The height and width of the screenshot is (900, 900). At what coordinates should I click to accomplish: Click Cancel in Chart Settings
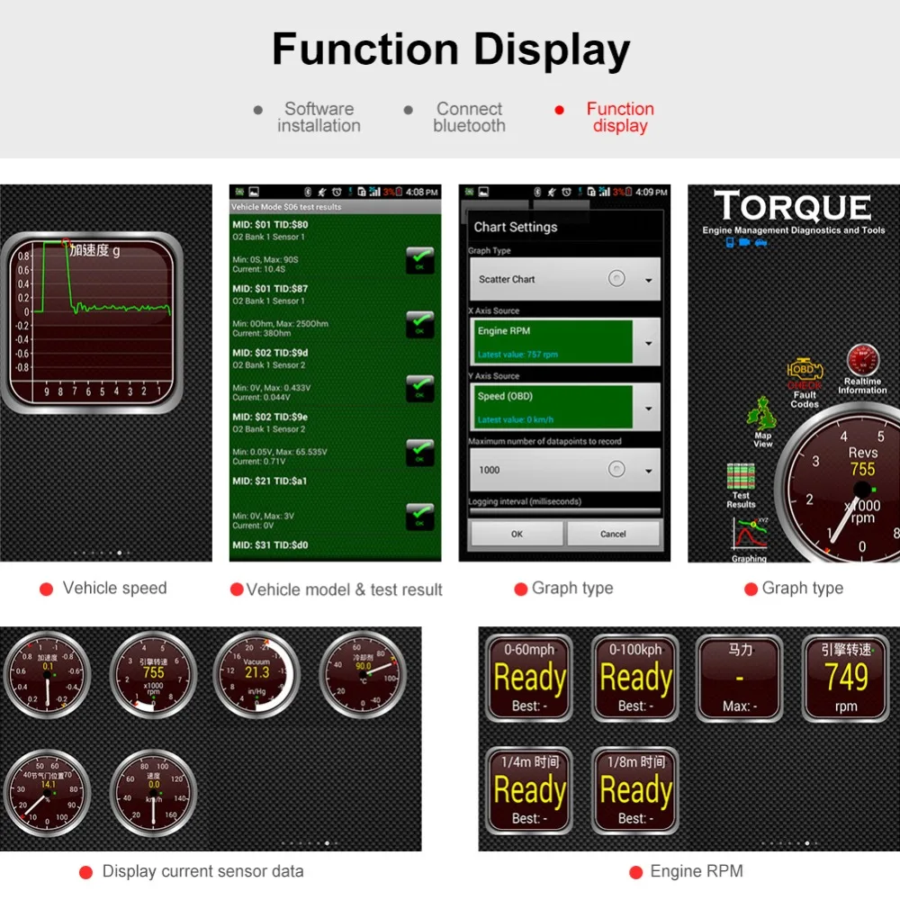[x=613, y=534]
